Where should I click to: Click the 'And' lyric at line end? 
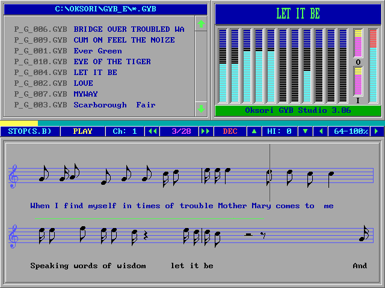click(x=360, y=266)
